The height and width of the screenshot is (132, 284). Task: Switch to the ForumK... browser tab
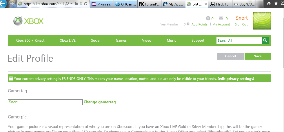(149, 4)
